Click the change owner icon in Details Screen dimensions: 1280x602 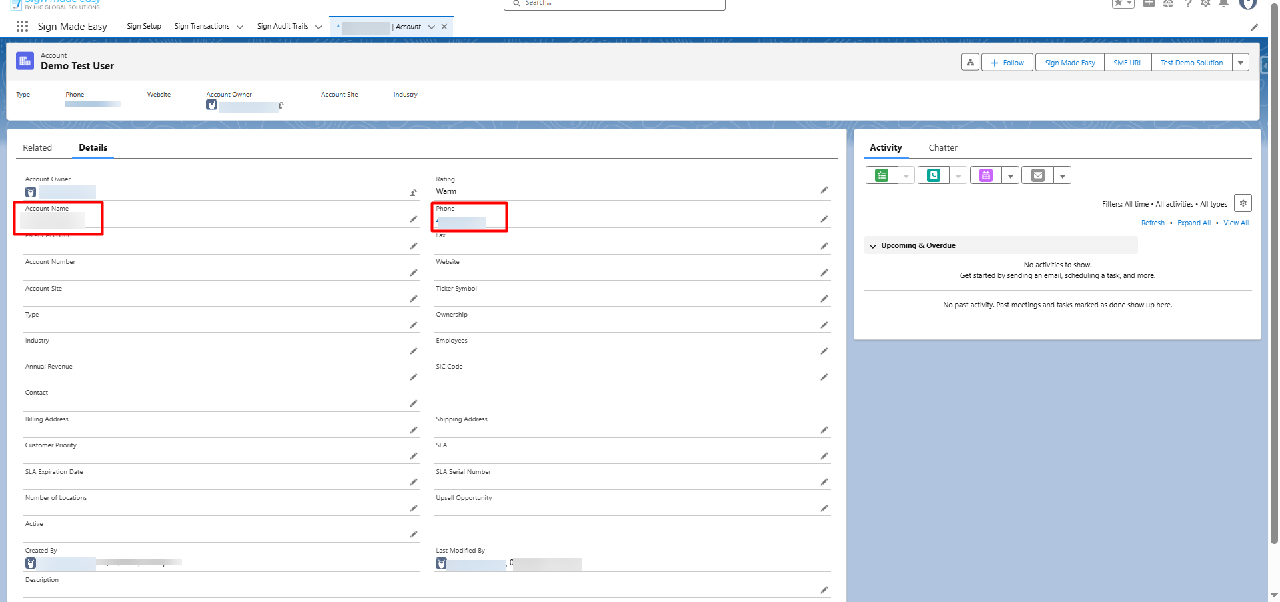click(x=413, y=193)
